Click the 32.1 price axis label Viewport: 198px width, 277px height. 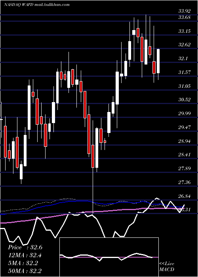[183, 59]
